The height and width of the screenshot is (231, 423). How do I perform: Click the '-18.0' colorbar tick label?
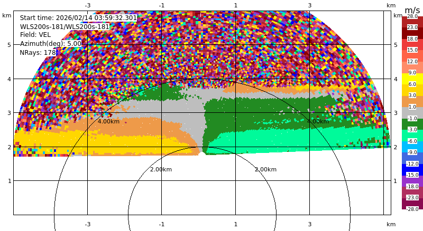[412, 187]
